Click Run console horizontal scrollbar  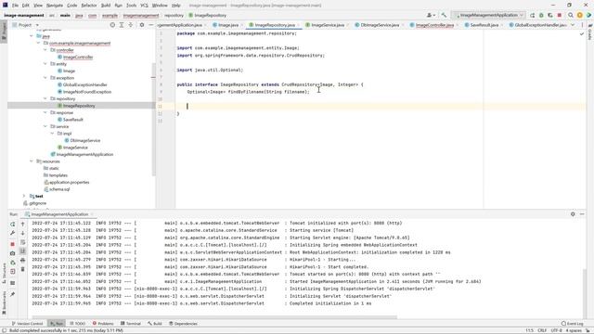click(214, 317)
